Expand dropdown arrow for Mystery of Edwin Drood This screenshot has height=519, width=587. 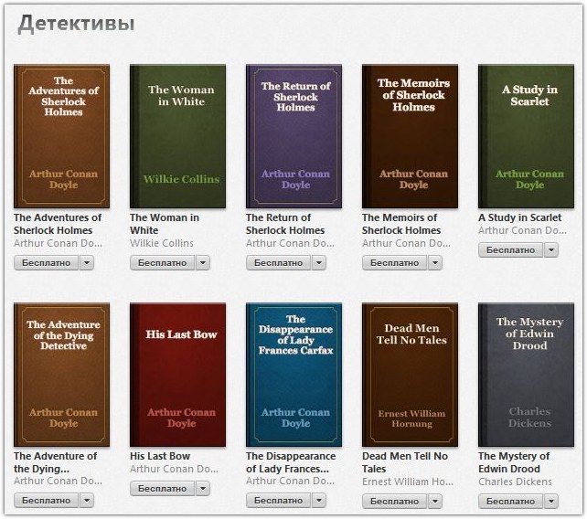550,501
